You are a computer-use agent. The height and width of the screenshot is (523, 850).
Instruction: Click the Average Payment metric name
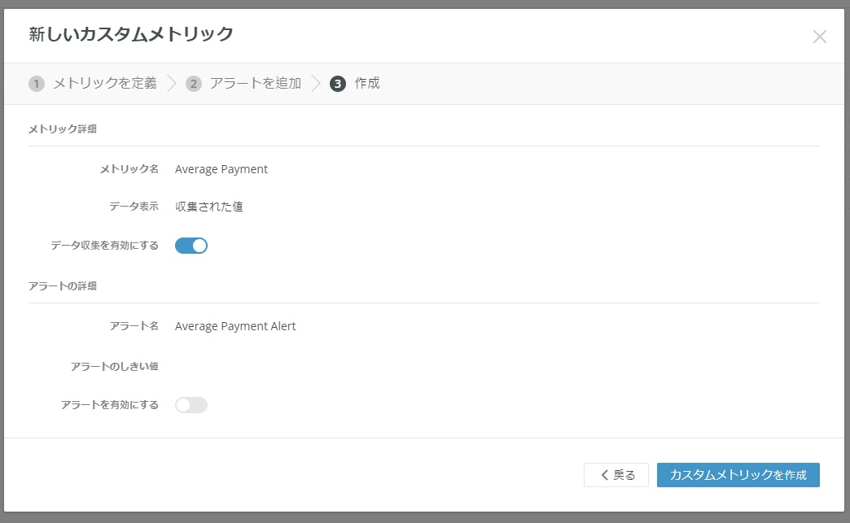point(221,169)
